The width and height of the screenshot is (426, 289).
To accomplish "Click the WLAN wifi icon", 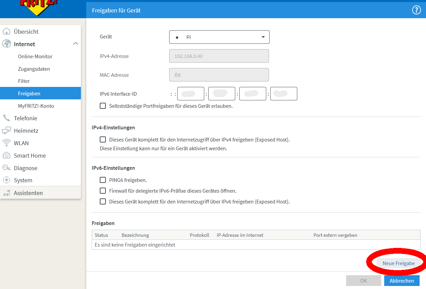I will [x=6, y=143].
